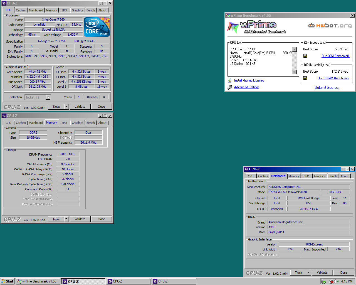The image size is (356, 285).
Task: Open Advanced Settings link in wPrime
Action: point(247,87)
